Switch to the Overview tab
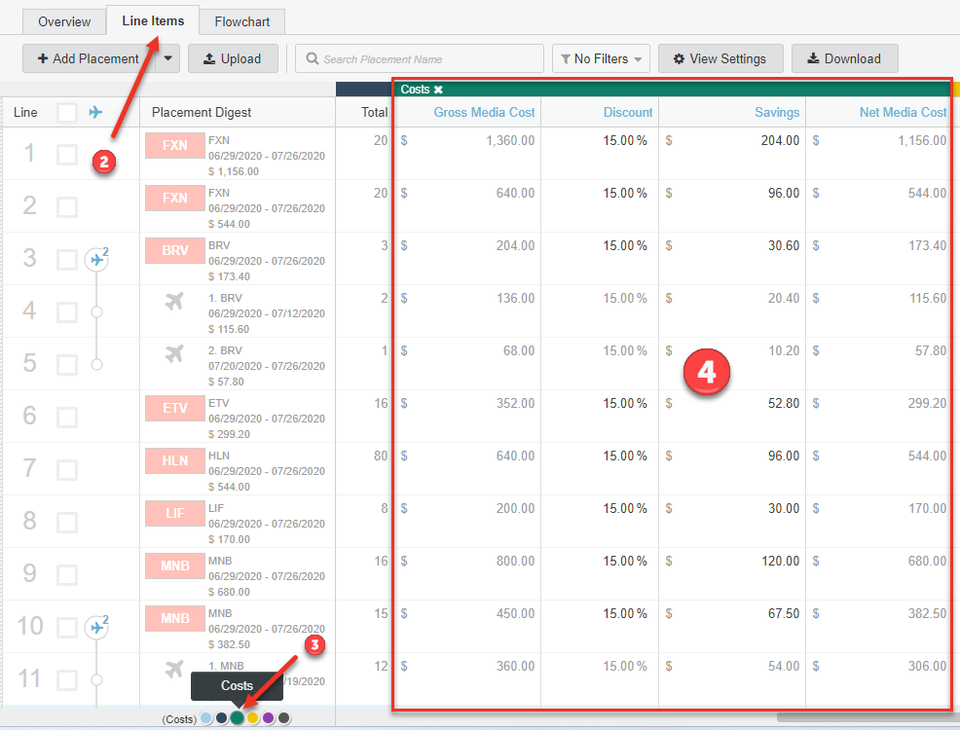 tap(64, 21)
